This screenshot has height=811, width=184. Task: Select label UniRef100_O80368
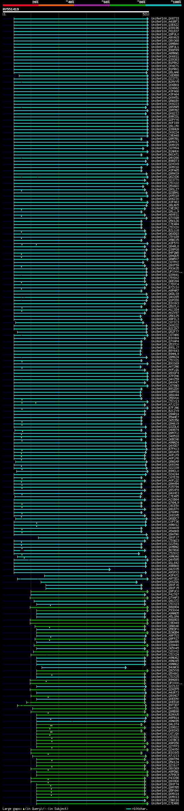pos(165,41)
